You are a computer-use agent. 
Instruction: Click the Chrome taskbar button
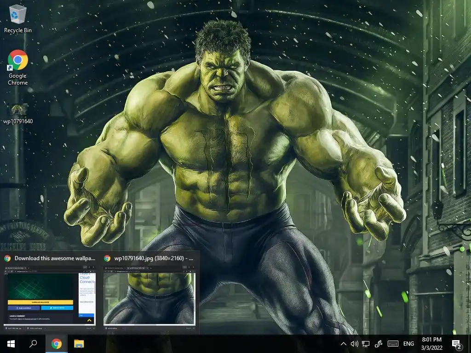coord(57,344)
